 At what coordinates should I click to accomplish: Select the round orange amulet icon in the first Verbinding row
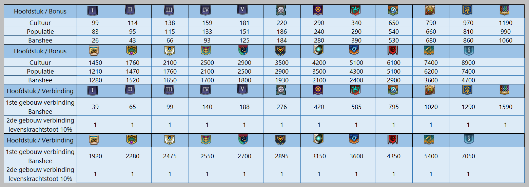430,90
